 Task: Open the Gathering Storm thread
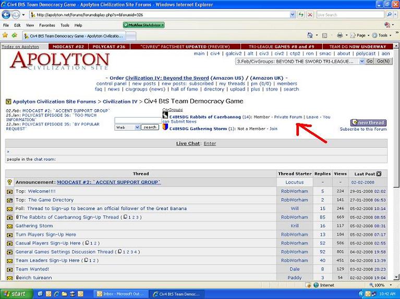pos(34,226)
